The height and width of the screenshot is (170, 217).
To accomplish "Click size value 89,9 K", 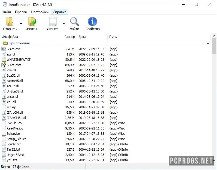I will click(x=70, y=65).
